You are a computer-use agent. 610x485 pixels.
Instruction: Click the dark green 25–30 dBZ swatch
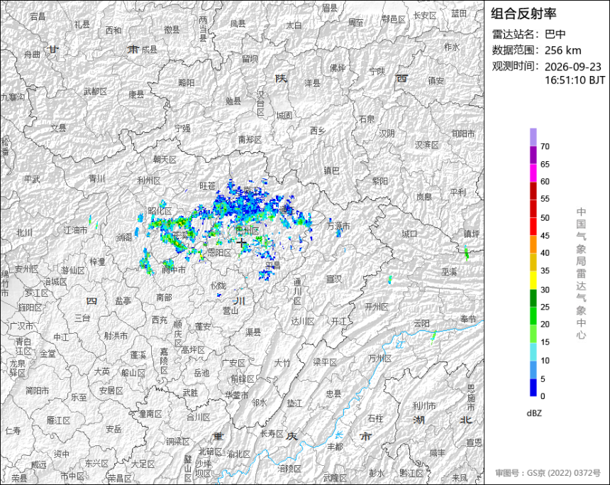coord(533,298)
